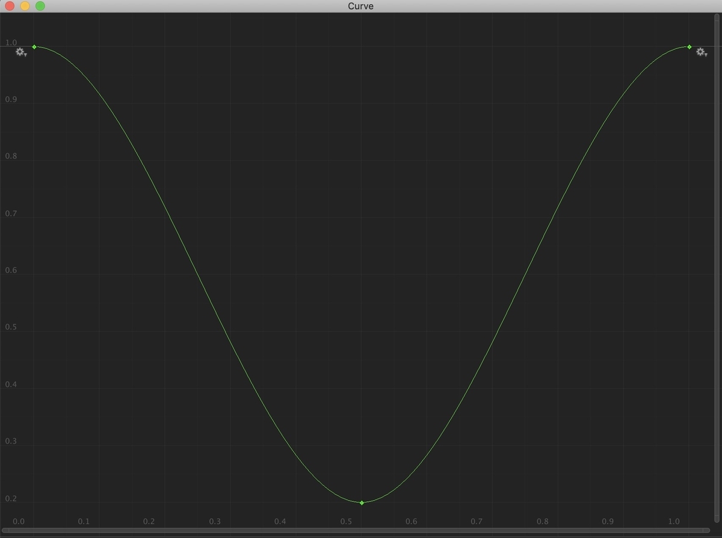Click the 0.0 label on the horizontal axis
This screenshot has height=538, width=722.
click(x=19, y=521)
